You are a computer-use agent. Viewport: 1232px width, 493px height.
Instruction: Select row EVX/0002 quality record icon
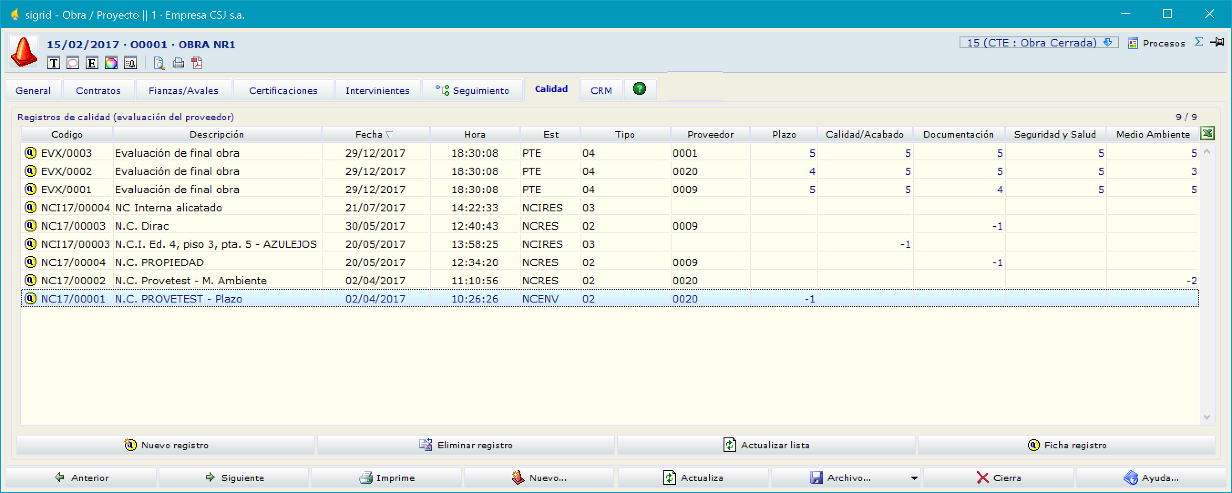31,171
